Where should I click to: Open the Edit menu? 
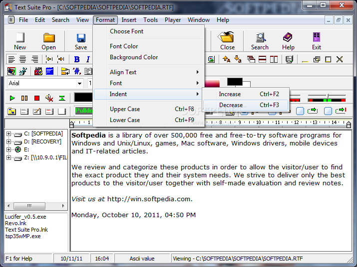tap(40, 20)
